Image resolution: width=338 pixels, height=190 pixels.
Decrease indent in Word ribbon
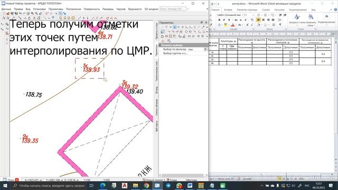coord(280,15)
